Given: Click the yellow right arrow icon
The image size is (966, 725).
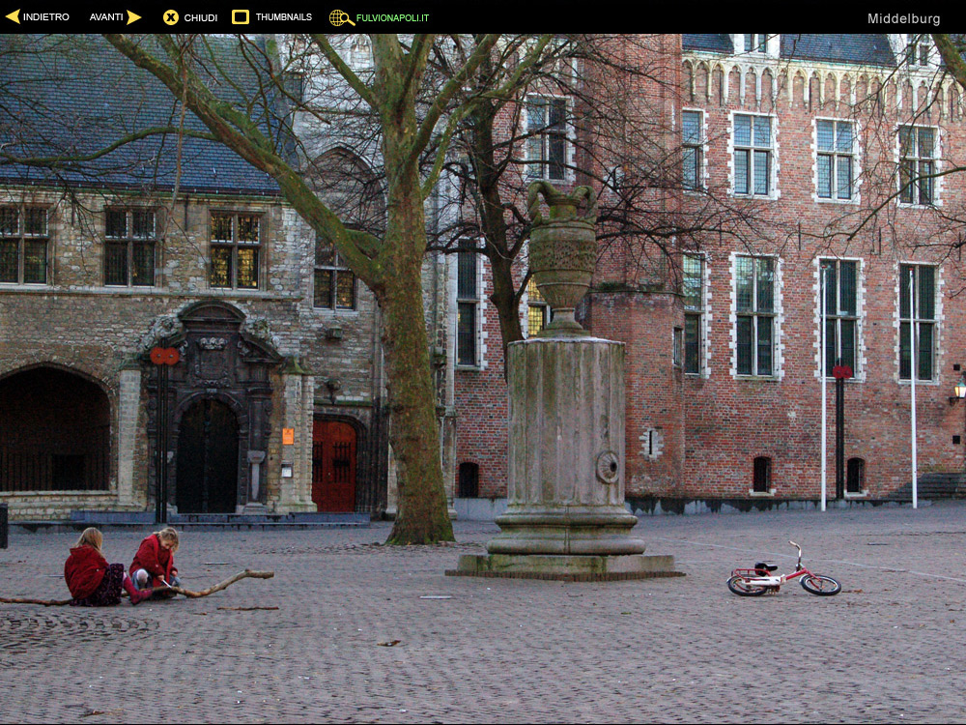Looking at the screenshot, I should [133, 17].
